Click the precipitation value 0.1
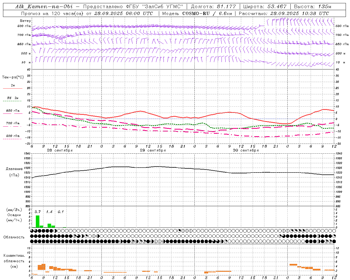 tap(61, 212)
